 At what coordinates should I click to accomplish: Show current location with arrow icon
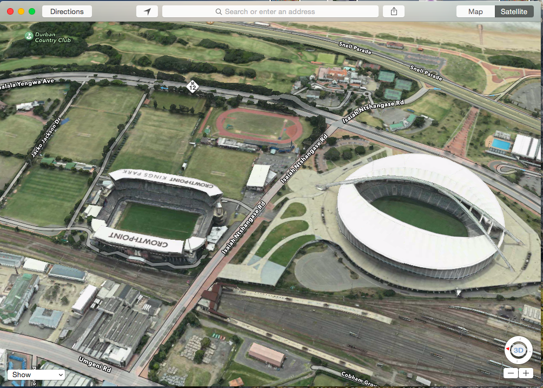[x=147, y=11]
